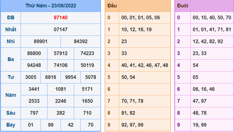The image size is (234, 132).
Task: Click Đuôi row values 23, 33
Action: 199,53
